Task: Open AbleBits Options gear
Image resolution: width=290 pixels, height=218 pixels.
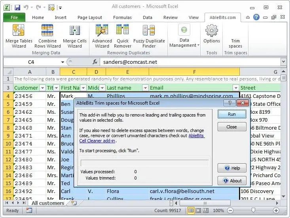Action: pos(212,34)
